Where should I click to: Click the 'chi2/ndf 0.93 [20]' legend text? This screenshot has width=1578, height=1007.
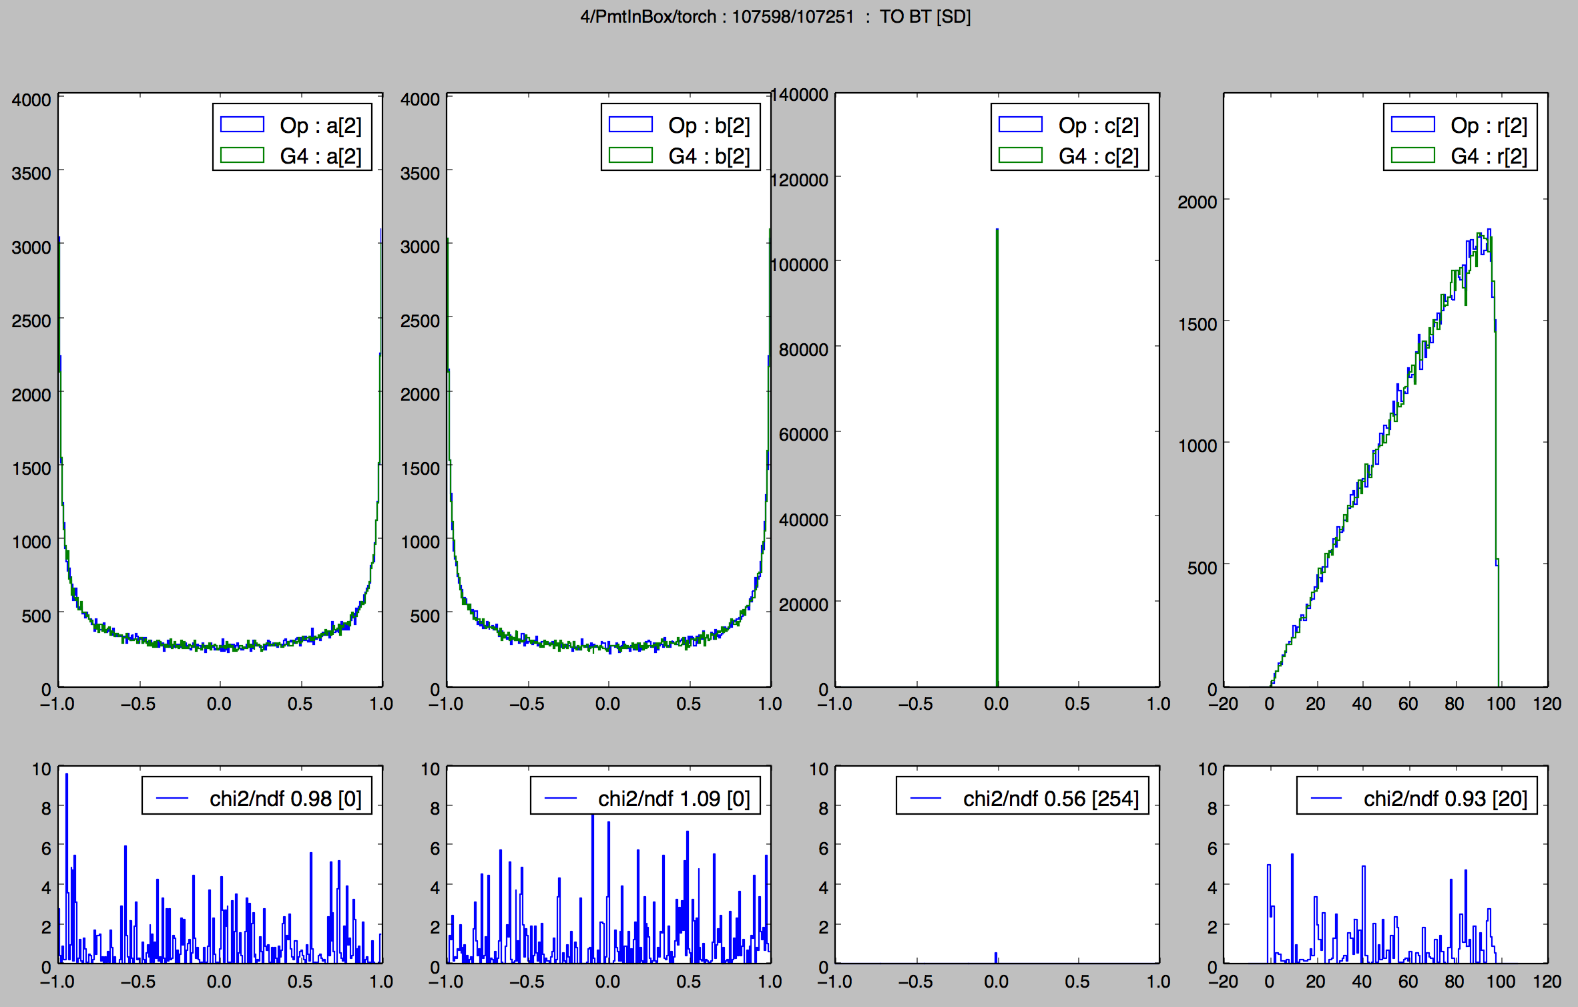coord(1446,799)
